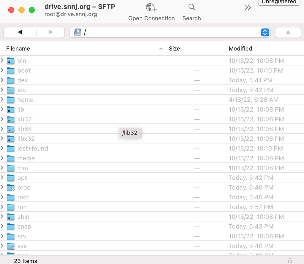The width and height of the screenshot is (304, 264).
Task: Expand the etc folder
Action: pyautogui.click(x=2, y=90)
